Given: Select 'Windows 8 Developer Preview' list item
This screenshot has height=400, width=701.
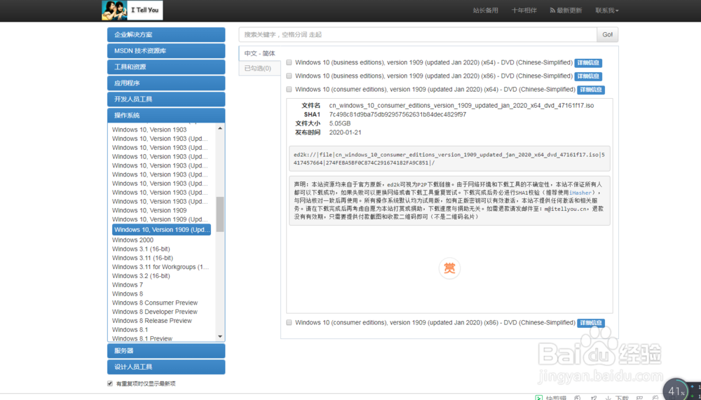Looking at the screenshot, I should pyautogui.click(x=155, y=312).
